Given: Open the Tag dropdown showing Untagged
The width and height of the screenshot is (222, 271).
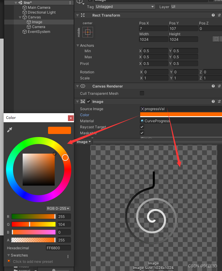Looking at the screenshot, I should [x=125, y=7].
